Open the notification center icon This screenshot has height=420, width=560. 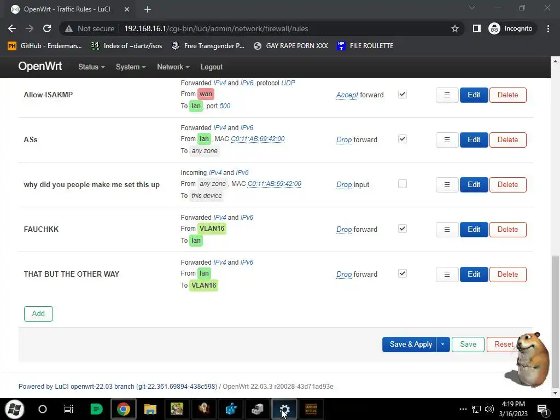point(542,409)
